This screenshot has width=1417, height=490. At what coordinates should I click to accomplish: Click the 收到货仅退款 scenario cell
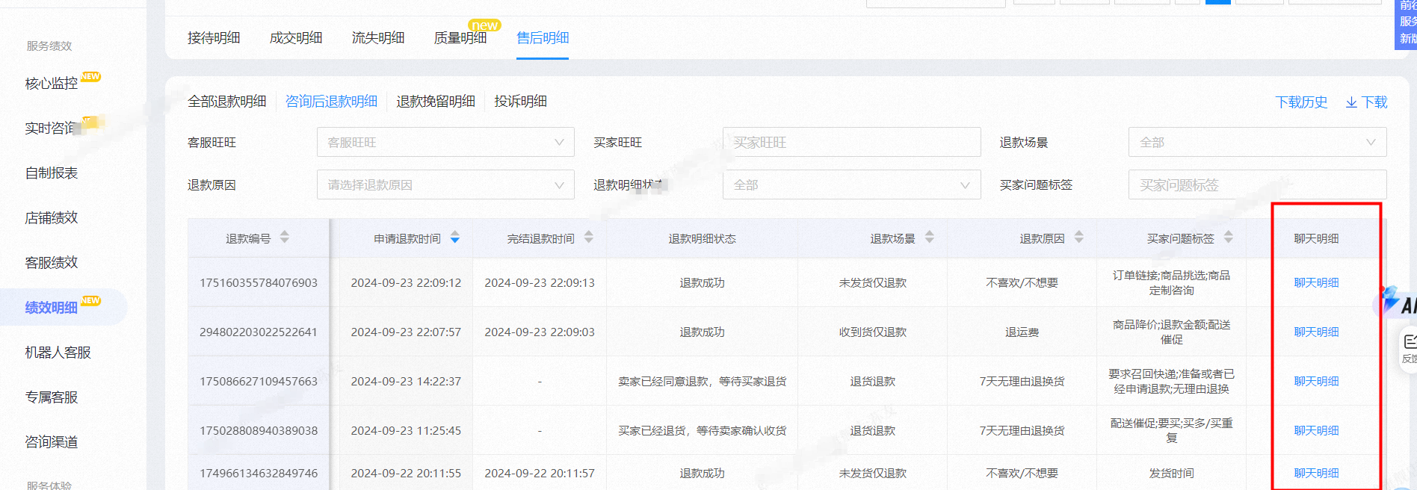point(872,332)
